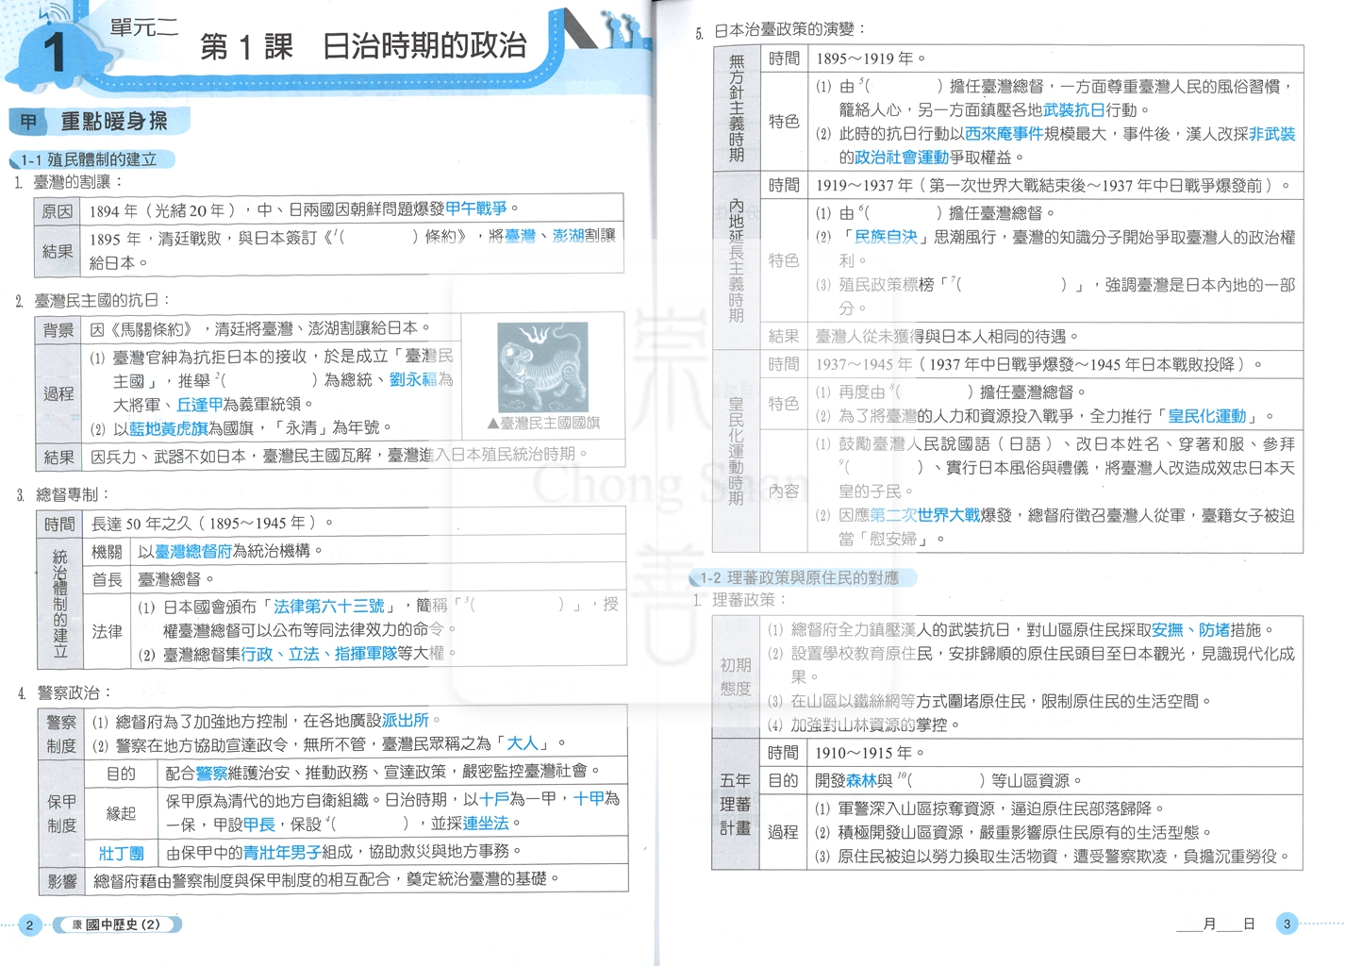Screen dimensions: 1345x966
Task: Click the highlighted word 森林
Action: 861,780
